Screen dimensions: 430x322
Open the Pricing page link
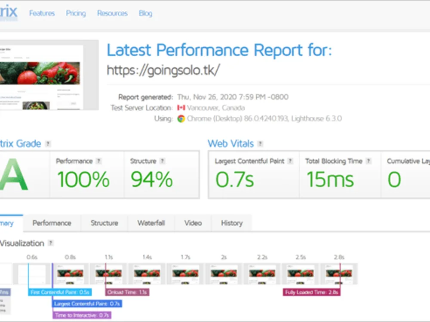76,13
